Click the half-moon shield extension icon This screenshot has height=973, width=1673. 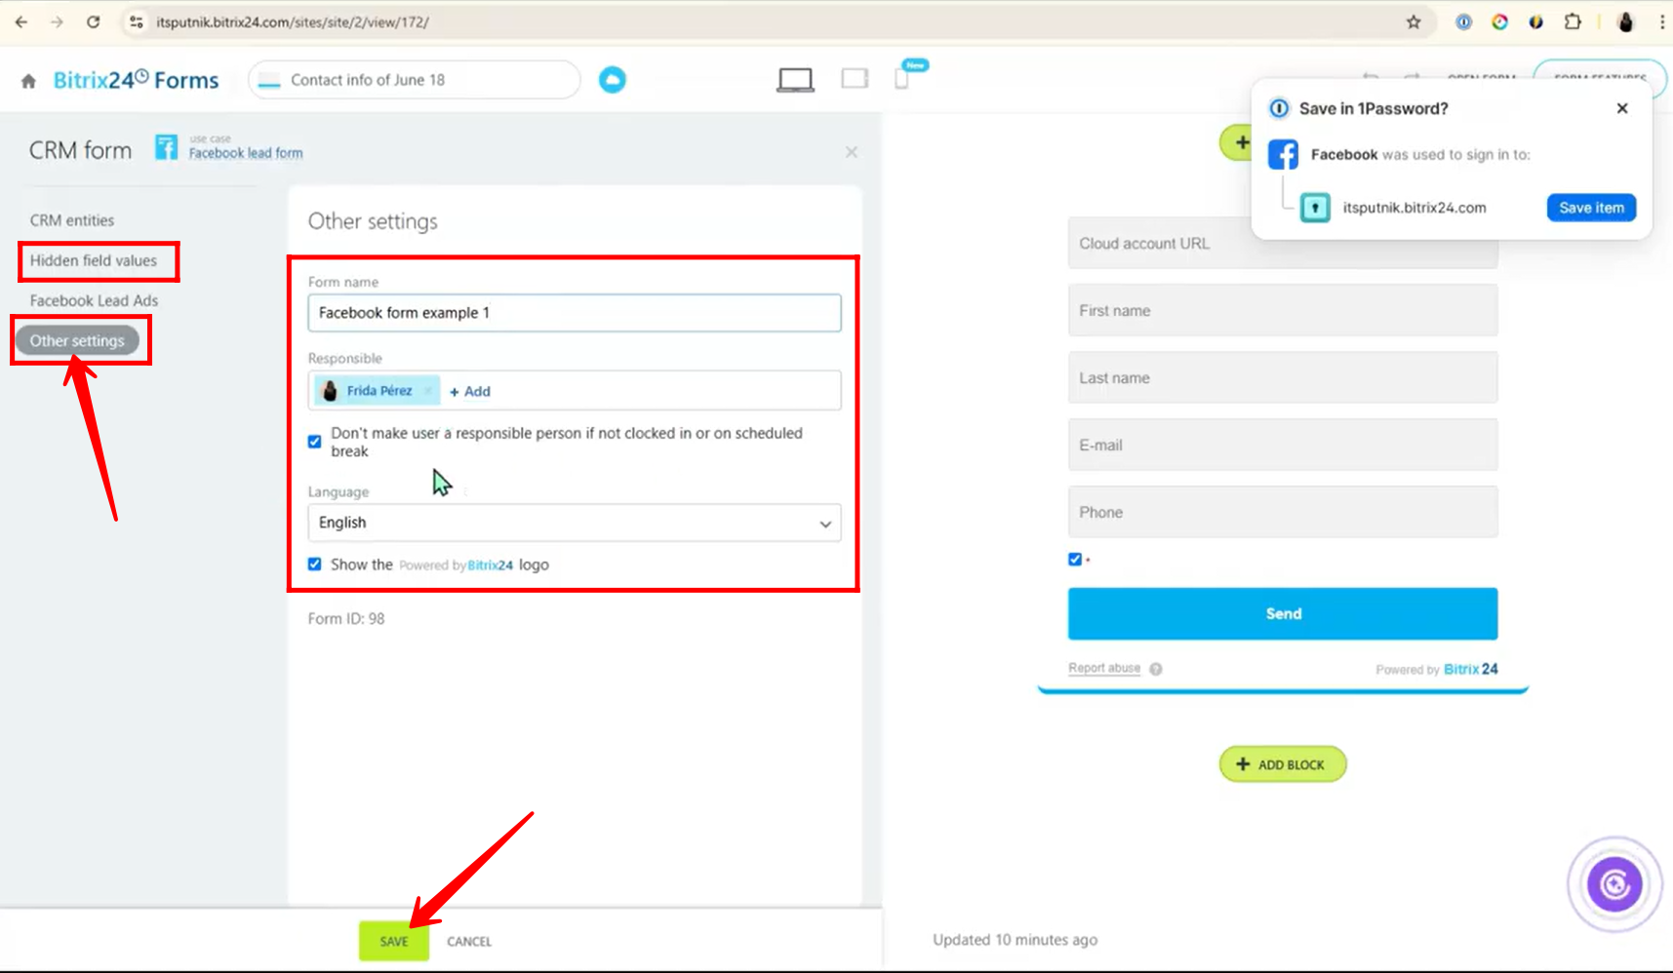[1535, 21]
